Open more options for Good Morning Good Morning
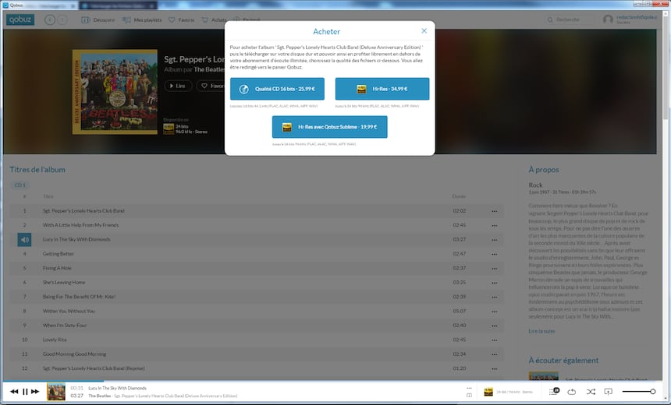The width and height of the screenshot is (671, 405). (x=494, y=354)
